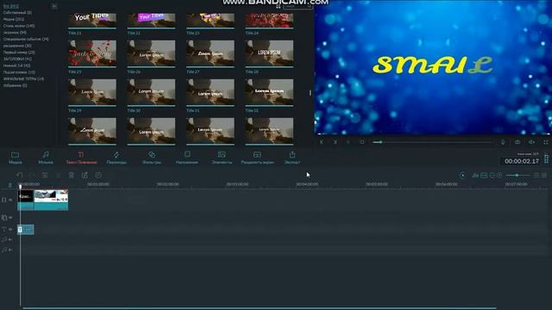
Task: Click the Play button under preview
Action: [x=348, y=142]
